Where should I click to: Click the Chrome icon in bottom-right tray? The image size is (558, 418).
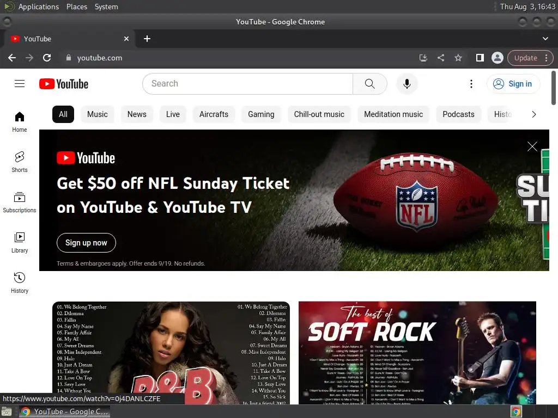[516, 411]
